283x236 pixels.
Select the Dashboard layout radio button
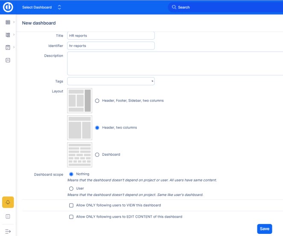tap(97, 154)
